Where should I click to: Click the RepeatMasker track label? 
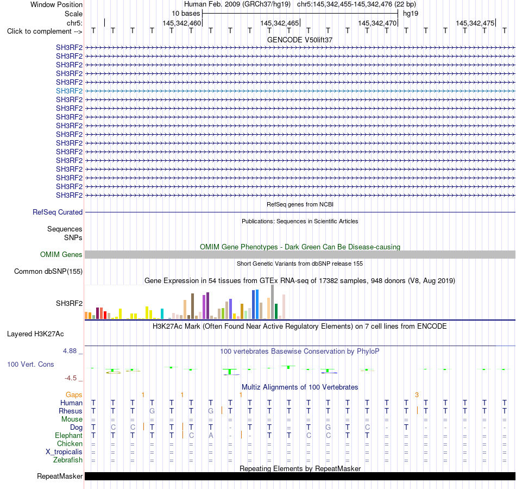60,476
